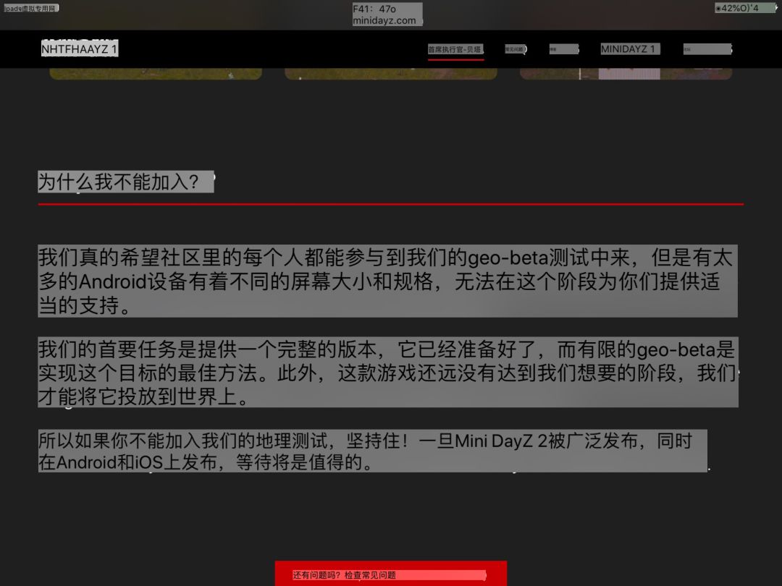Click the paragraph starting 所以如果你不能加入
This screenshot has height=586, width=782.
pyautogui.click(x=373, y=451)
